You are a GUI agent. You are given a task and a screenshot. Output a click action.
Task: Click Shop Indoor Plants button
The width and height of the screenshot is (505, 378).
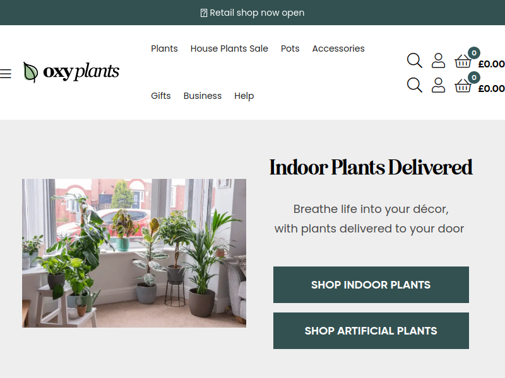(x=371, y=285)
